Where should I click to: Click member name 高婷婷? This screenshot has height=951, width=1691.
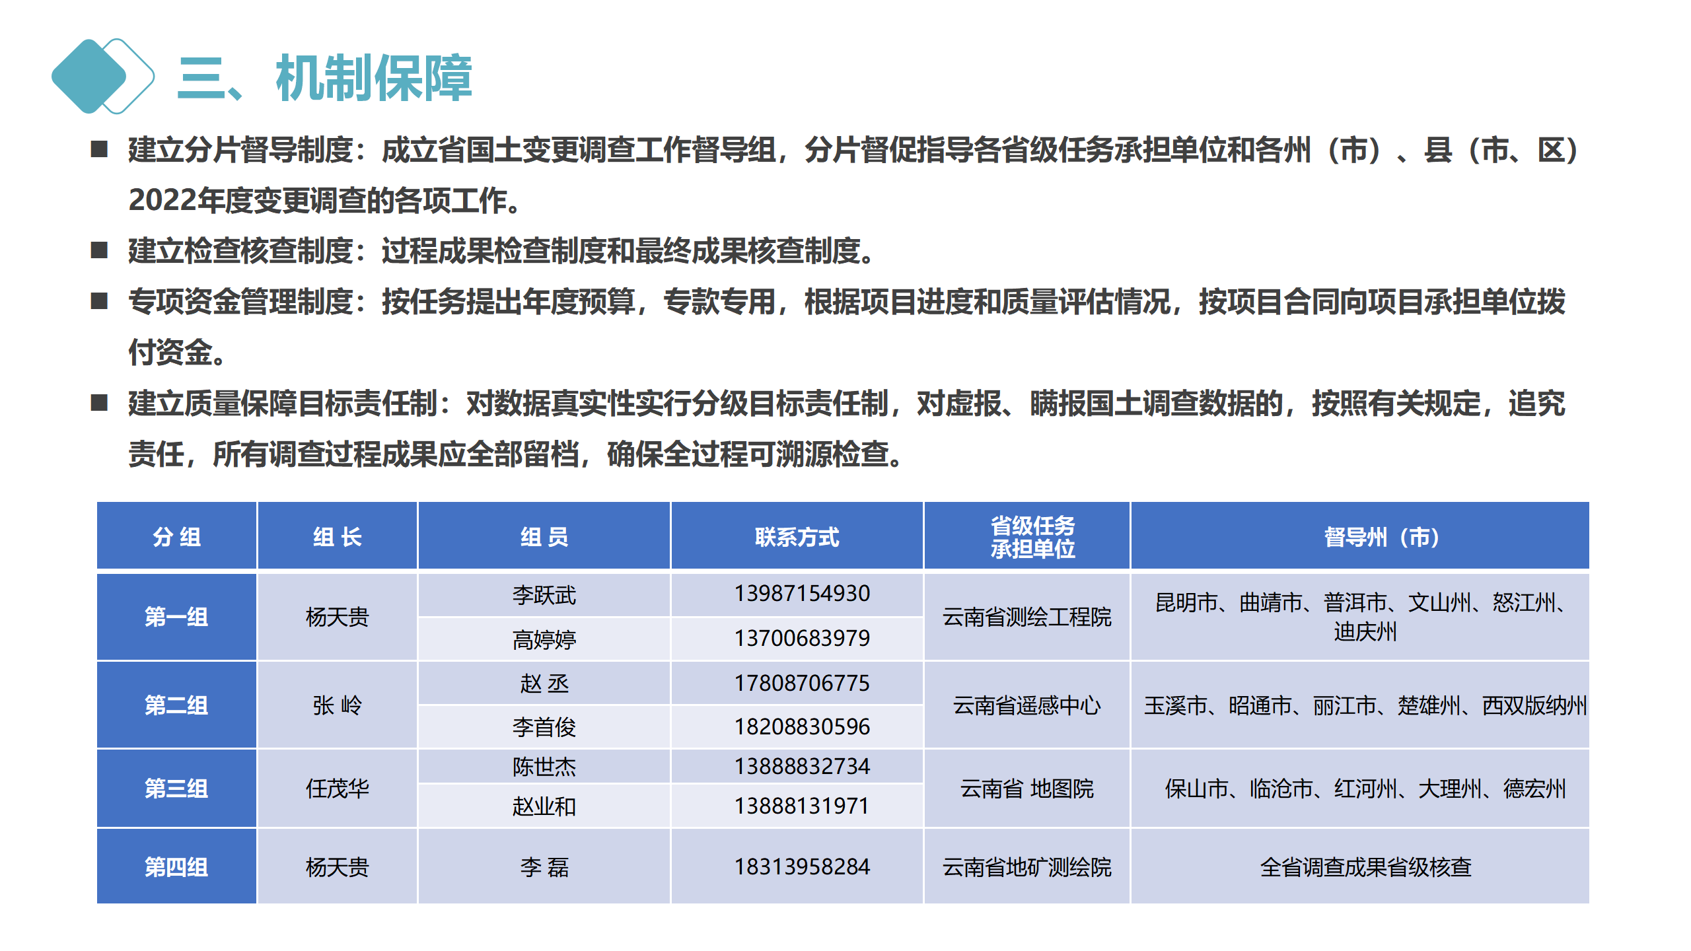544,639
